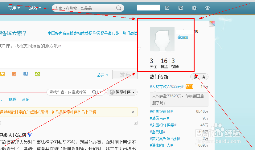
Task: Click the green spiral icon in composer
Action: point(37,74)
